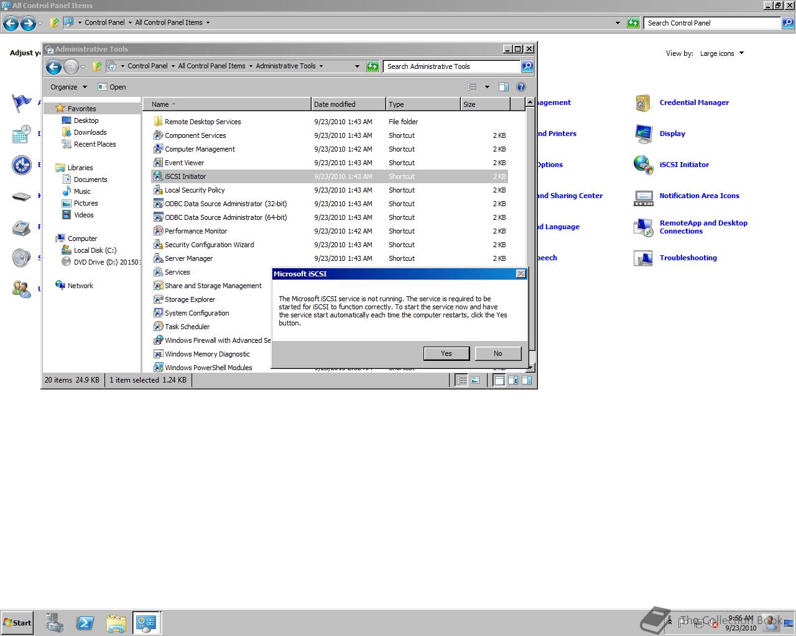The height and width of the screenshot is (636, 796).
Task: Open iSCSI Initiator globe icon in Control Panel
Action: point(643,165)
